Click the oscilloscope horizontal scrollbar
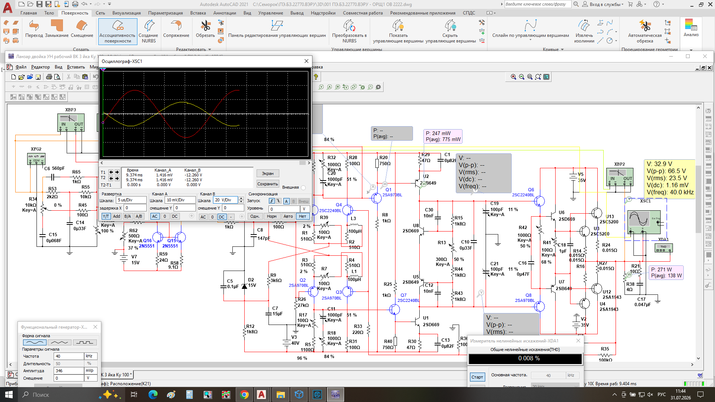 tap(205, 163)
